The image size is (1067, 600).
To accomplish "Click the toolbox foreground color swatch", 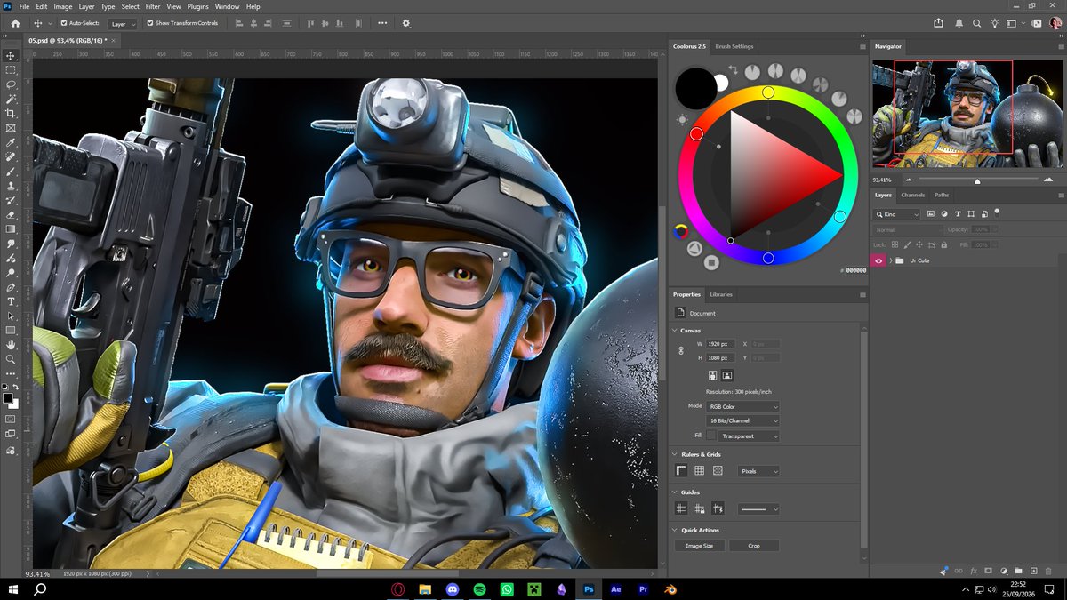I will [8, 397].
